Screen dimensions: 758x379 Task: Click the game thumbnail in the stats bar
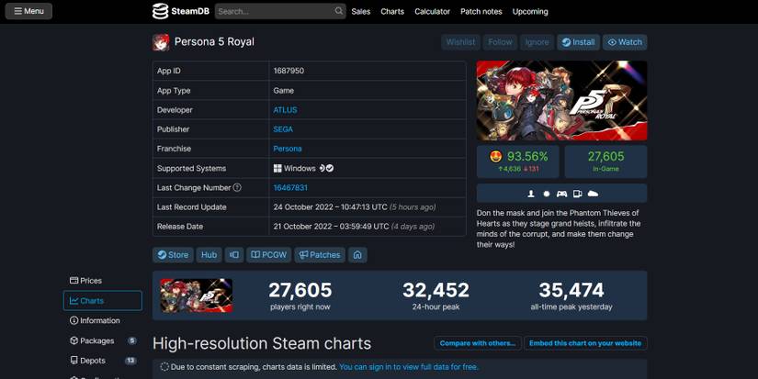pos(197,295)
